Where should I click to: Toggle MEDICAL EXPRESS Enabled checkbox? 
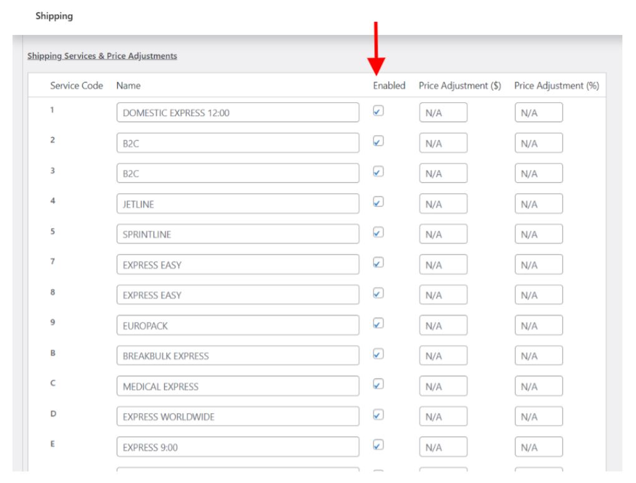coord(378,384)
